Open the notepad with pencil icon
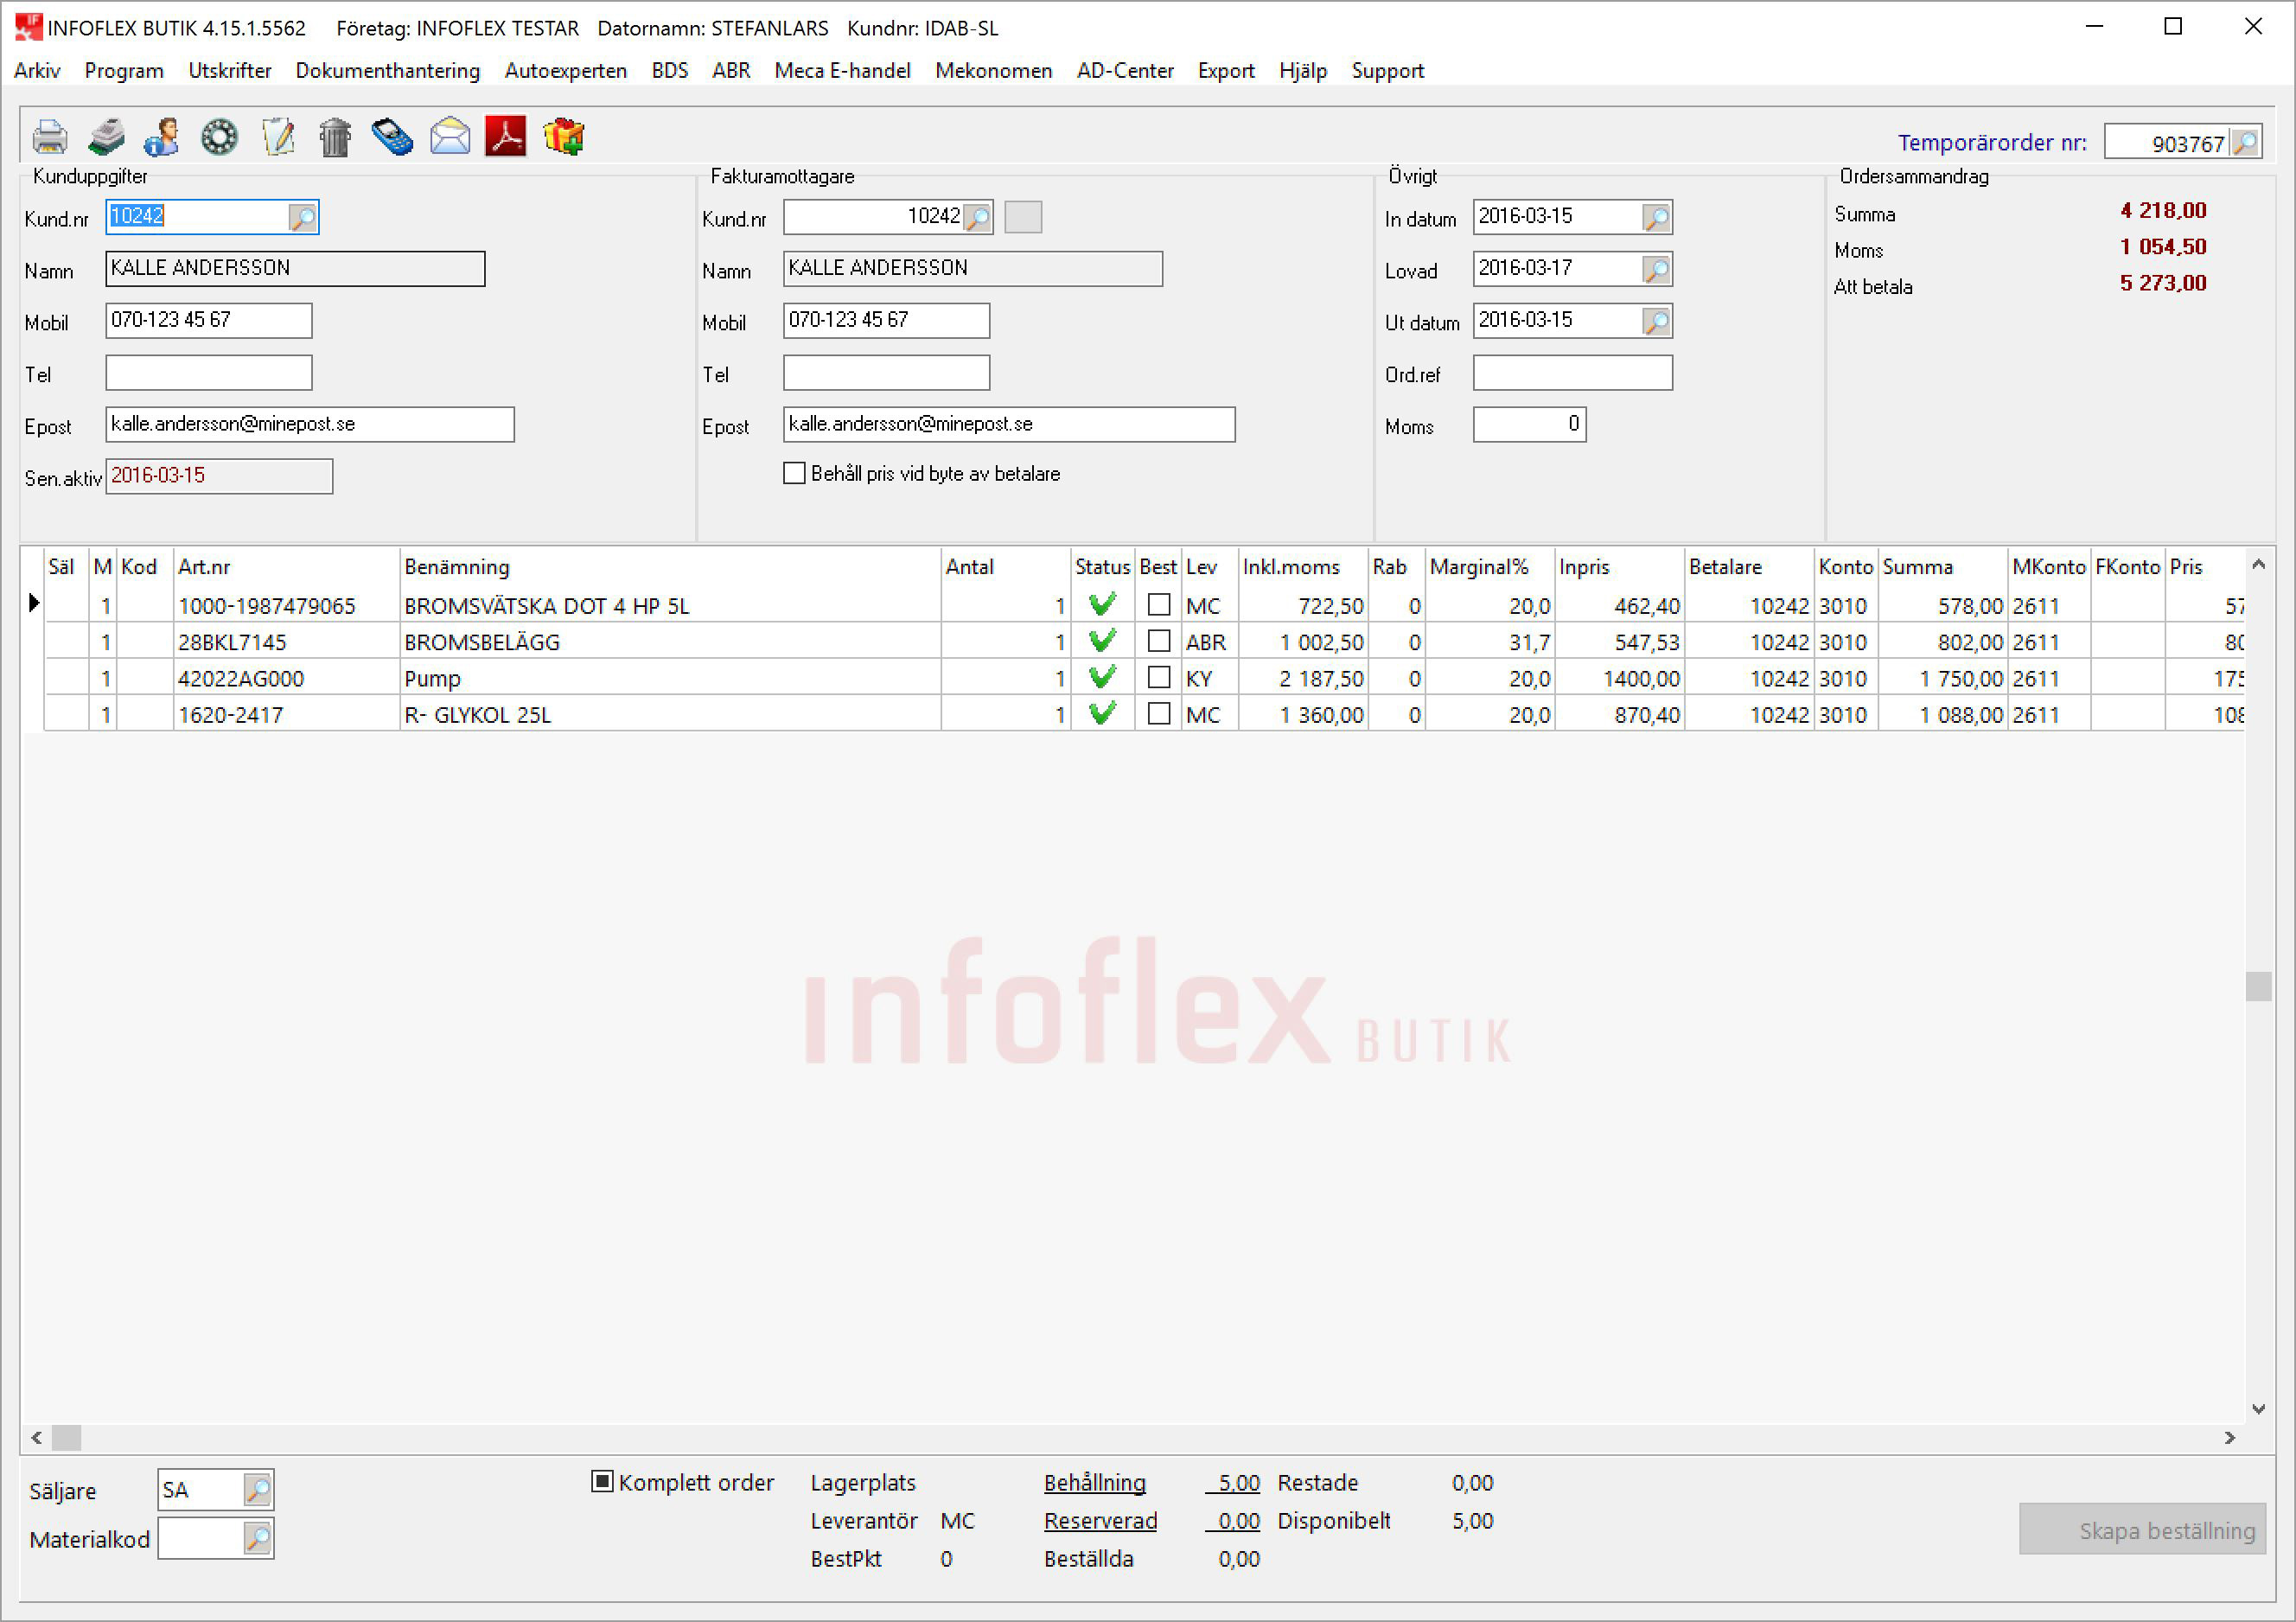 278,137
